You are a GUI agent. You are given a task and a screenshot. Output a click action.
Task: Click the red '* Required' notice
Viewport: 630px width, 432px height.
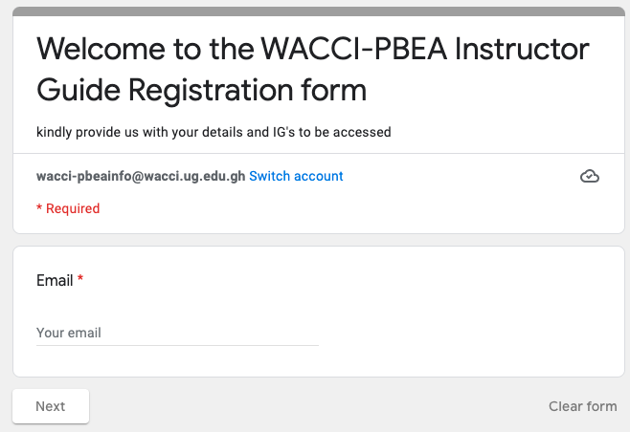68,208
